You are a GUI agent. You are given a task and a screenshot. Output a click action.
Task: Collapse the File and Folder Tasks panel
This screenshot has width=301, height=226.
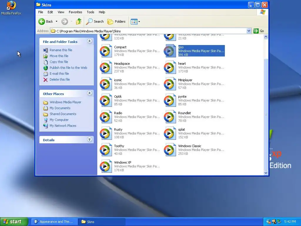pyautogui.click(x=89, y=41)
